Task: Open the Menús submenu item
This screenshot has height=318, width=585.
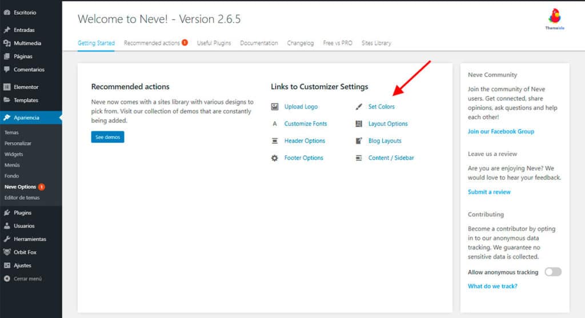Action: 12,165
